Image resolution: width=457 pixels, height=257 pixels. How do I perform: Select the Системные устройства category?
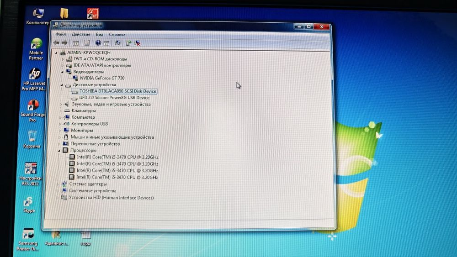93,191
